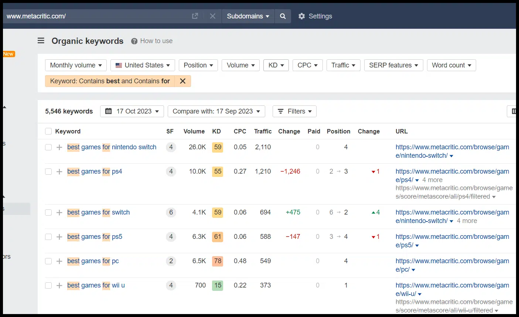Screen dimensions: 519x317
Task: Click the search magnifier icon
Action: tap(283, 16)
